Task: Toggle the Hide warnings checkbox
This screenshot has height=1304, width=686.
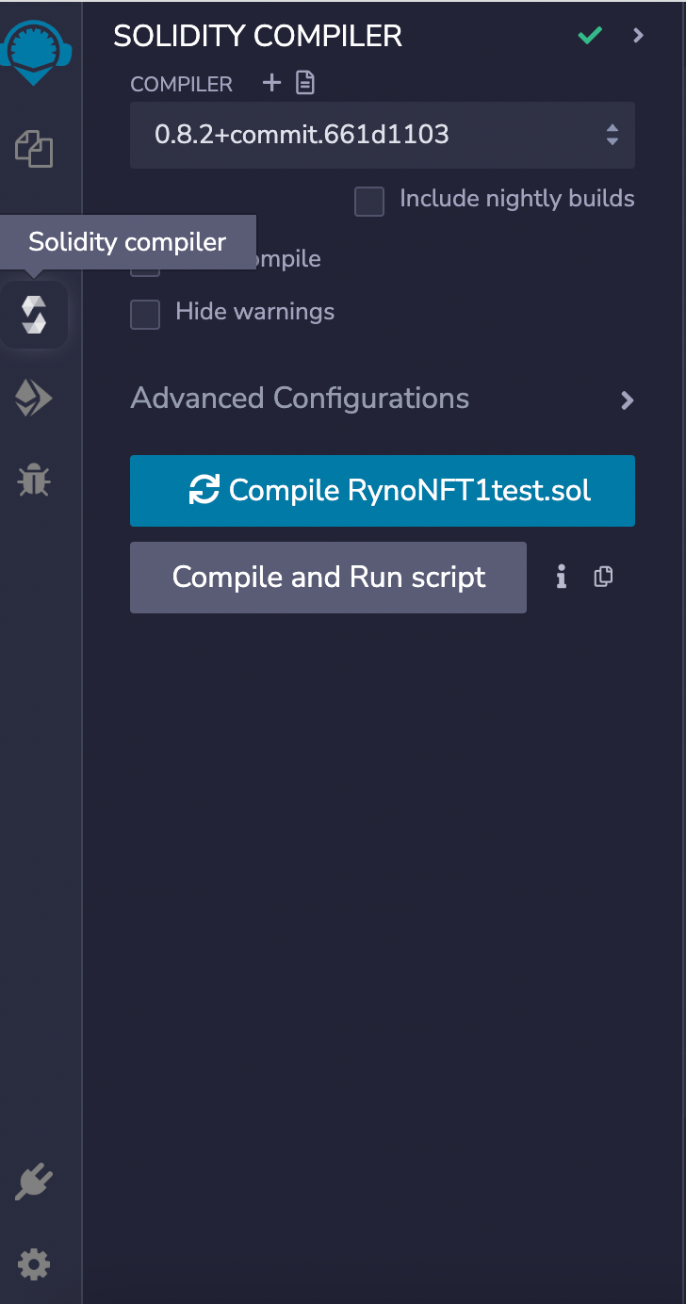Action: pos(145,314)
